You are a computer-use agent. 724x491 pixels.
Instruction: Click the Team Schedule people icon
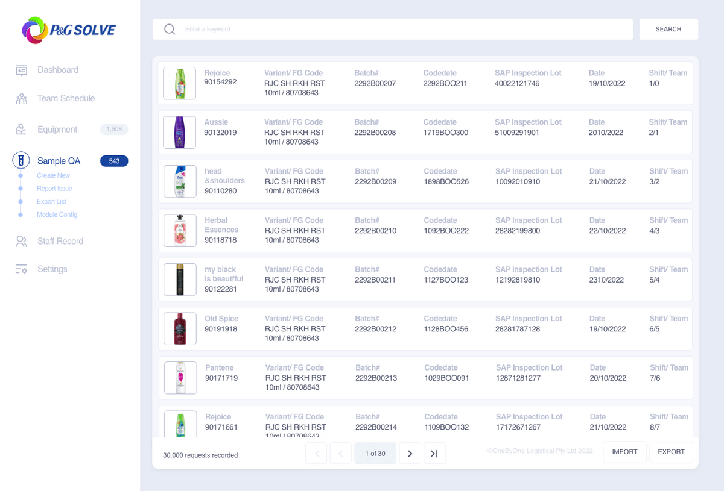pos(22,99)
